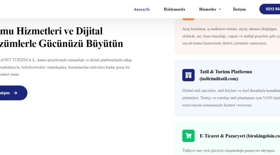Expand the Hizmetler dropdown chevron

(220, 9)
